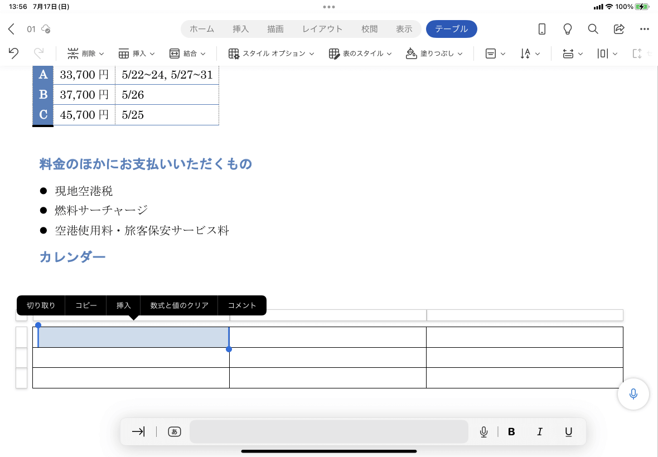The width and height of the screenshot is (658, 457).
Task: Click cell 33,700 円
Action: [84, 75]
